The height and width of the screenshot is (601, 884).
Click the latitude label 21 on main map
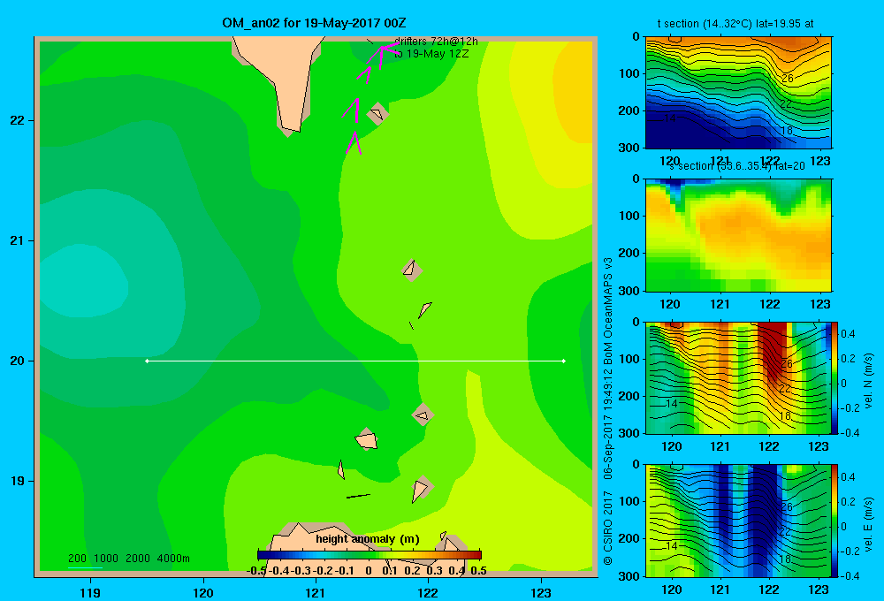point(18,240)
